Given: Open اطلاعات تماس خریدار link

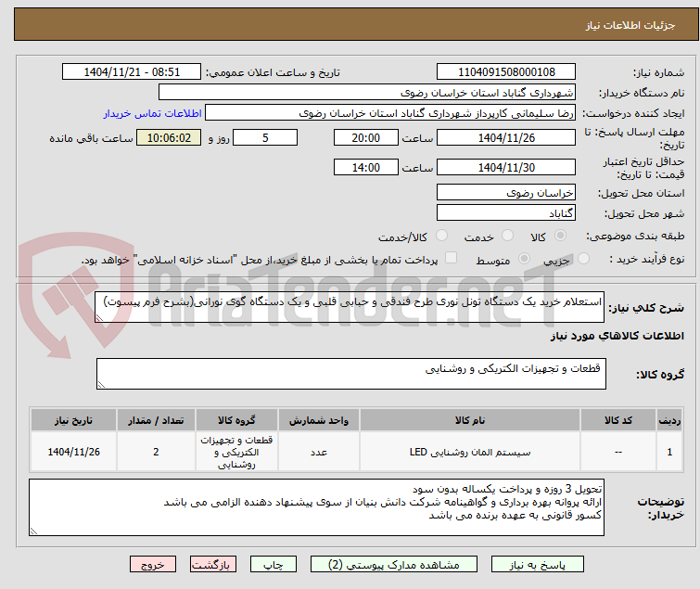Looking at the screenshot, I should [x=153, y=113].
